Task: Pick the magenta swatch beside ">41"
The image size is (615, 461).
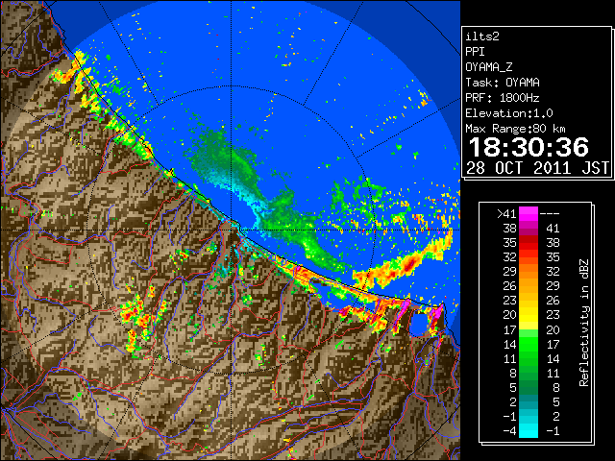Action: [529, 214]
